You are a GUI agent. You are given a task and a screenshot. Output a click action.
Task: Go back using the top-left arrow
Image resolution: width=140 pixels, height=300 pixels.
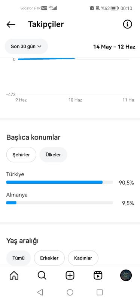[x=11, y=24]
